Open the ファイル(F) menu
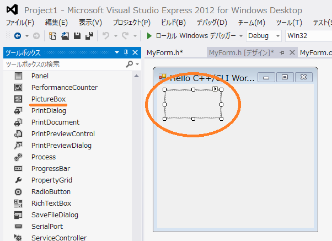 pos(20,23)
